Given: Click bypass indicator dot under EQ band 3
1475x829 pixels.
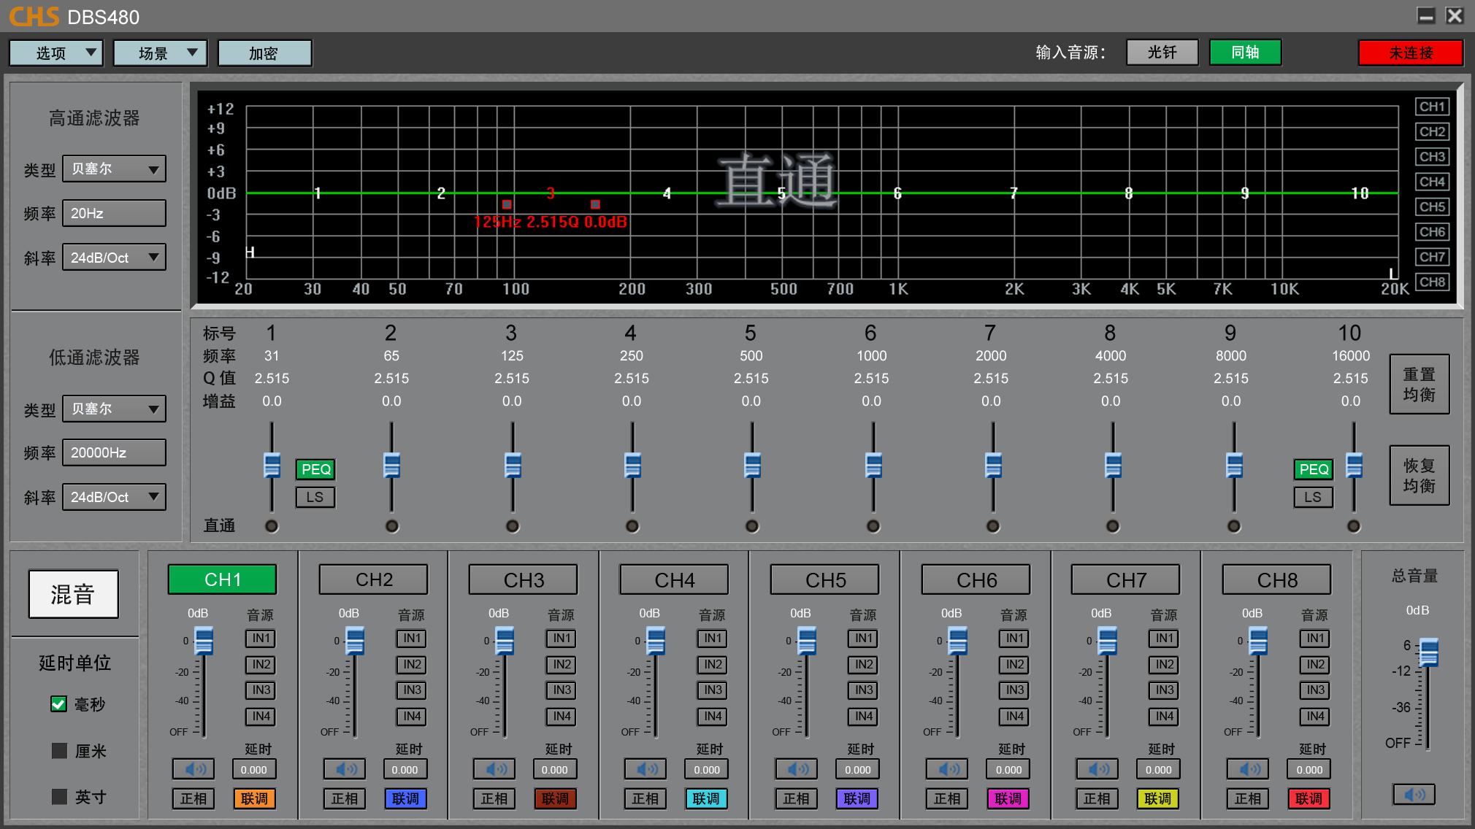Looking at the screenshot, I should click(513, 526).
